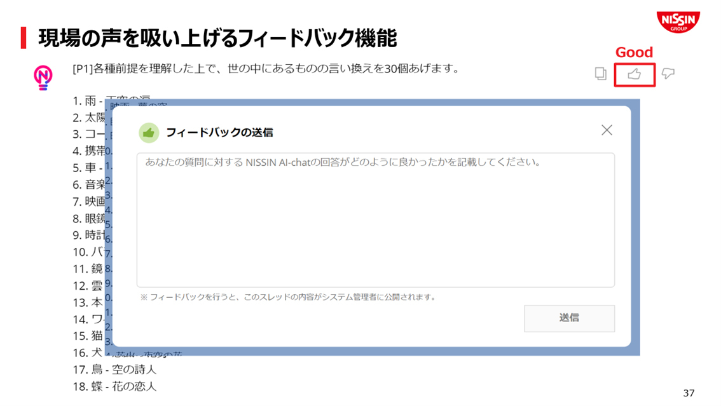This screenshot has width=721, height=406.
Task: Copy the AI response with the copy icon
Action: [x=600, y=74]
